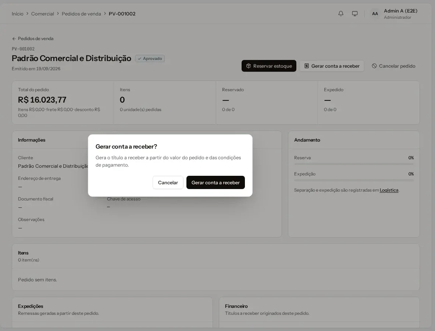Screen dimensions: 435x331
Task: Click the Observações label
Action: tap(31, 220)
